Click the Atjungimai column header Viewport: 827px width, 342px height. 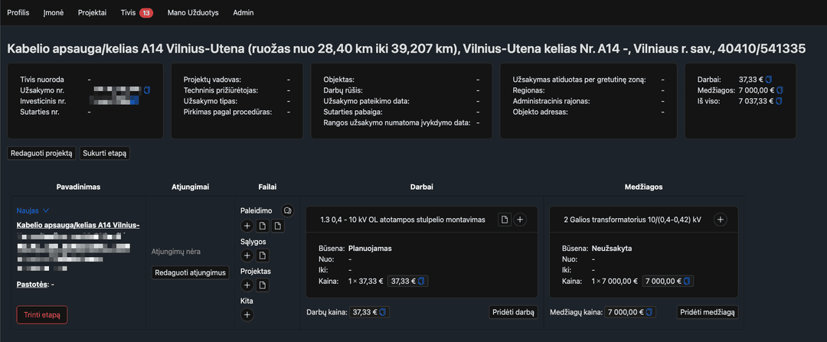click(x=191, y=187)
